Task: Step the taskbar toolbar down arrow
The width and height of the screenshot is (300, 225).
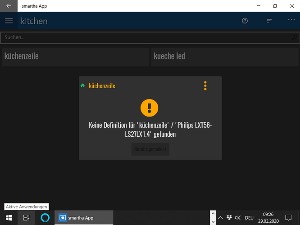Action: pos(213,221)
